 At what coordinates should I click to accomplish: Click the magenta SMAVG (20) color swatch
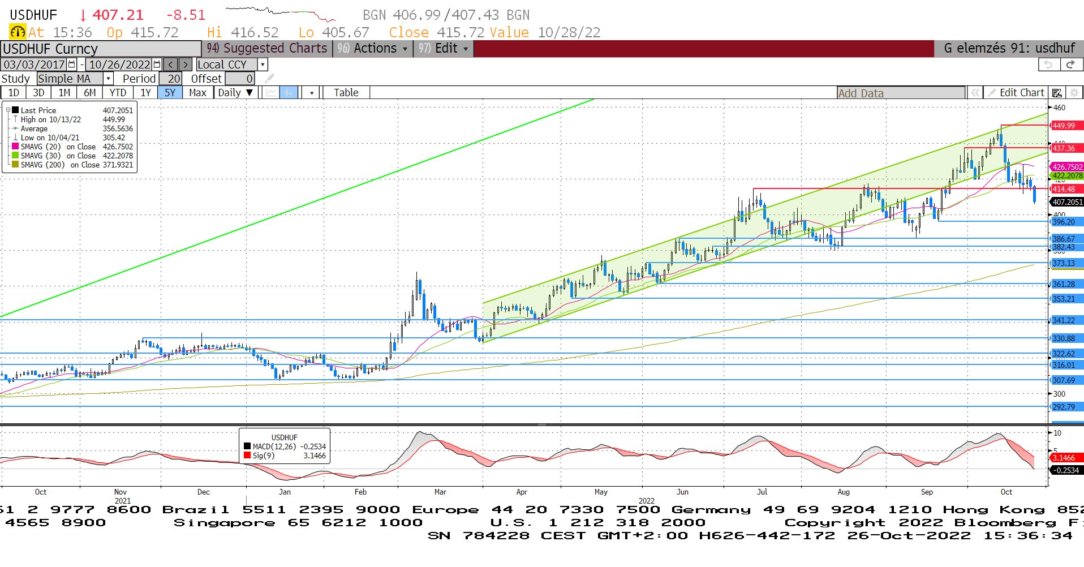click(15, 147)
